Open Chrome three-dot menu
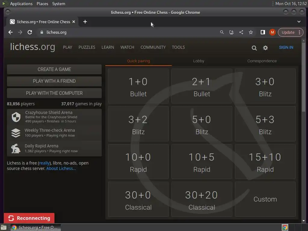 [x=299, y=32]
